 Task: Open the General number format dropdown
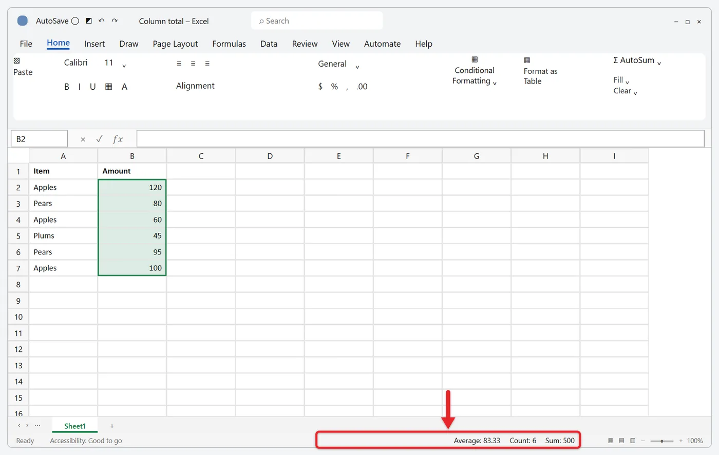tap(357, 67)
